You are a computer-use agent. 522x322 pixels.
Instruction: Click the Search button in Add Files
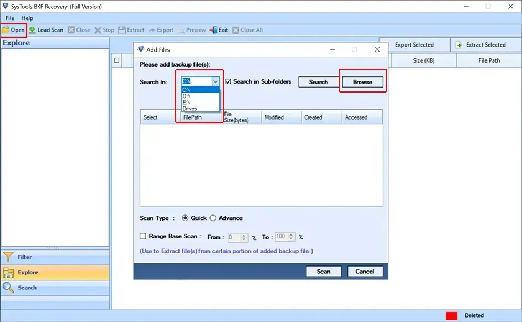[318, 82]
